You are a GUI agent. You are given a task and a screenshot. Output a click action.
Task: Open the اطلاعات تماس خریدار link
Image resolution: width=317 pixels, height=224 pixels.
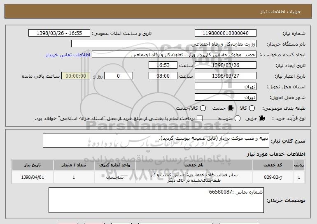click(68, 55)
